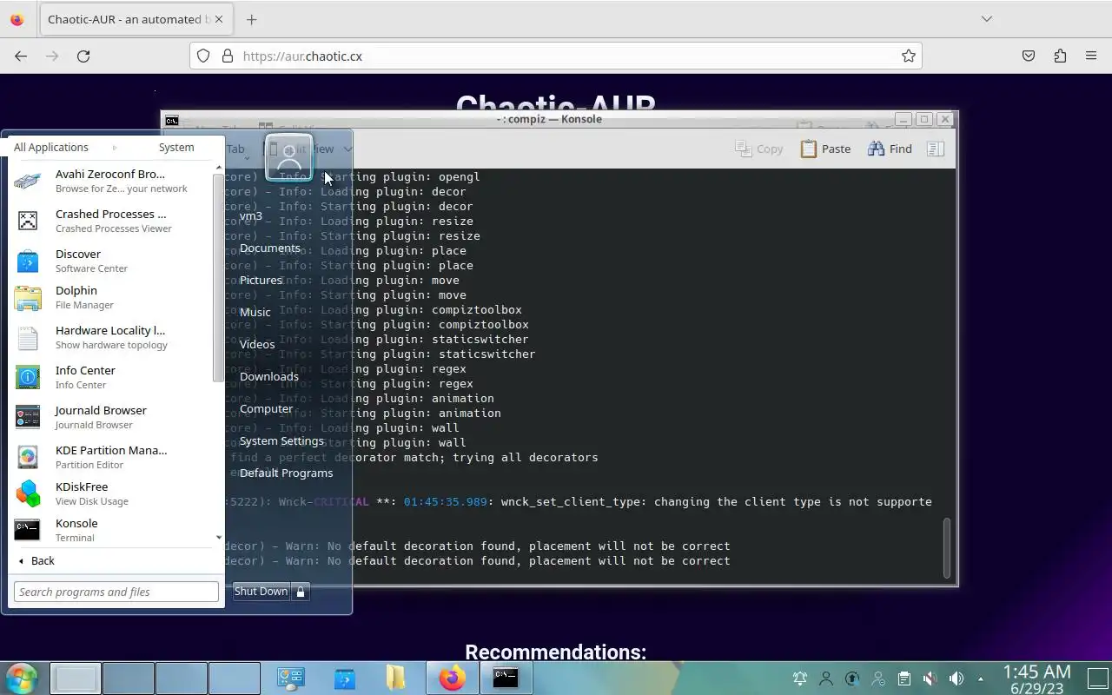Click the vm3 user name
Viewport: 1112px width, 695px height.
point(251,215)
